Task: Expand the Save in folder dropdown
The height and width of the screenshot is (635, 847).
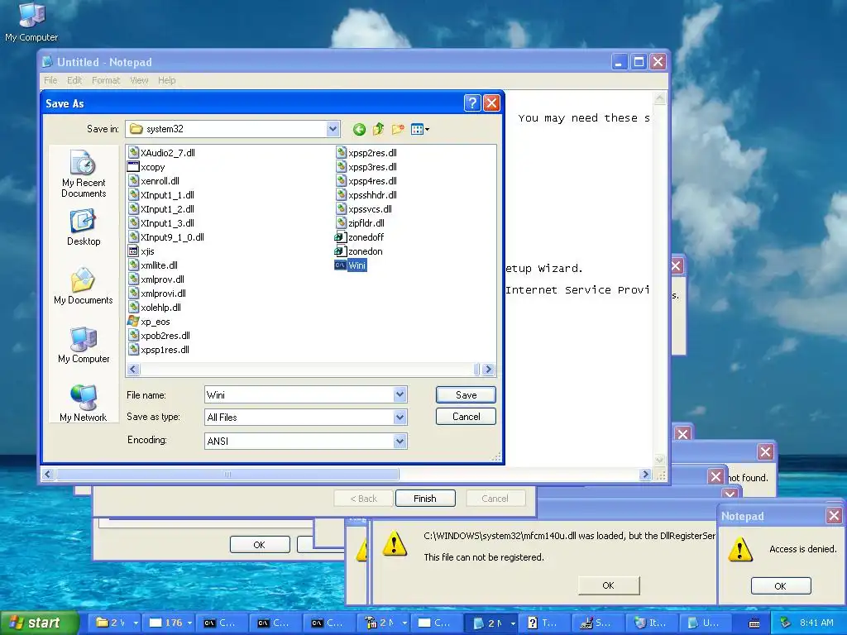Action: click(333, 129)
